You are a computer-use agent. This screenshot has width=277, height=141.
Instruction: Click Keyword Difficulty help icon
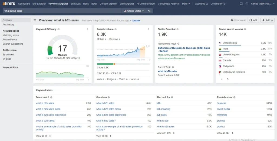pyautogui.click(x=58, y=29)
